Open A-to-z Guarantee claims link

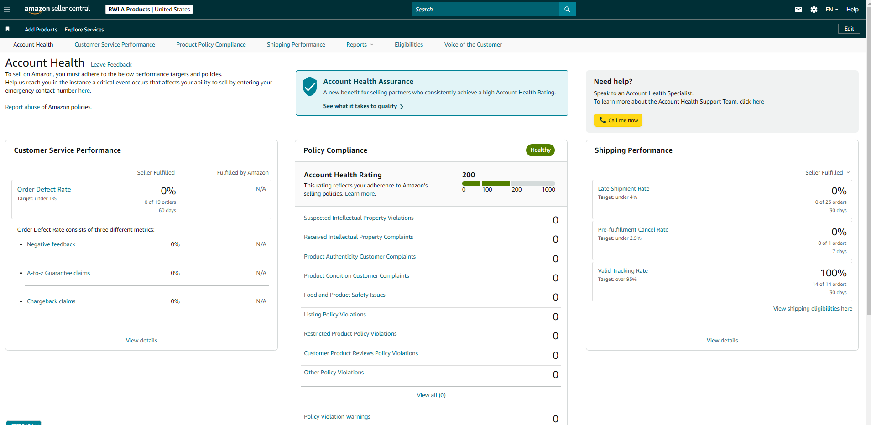point(58,273)
